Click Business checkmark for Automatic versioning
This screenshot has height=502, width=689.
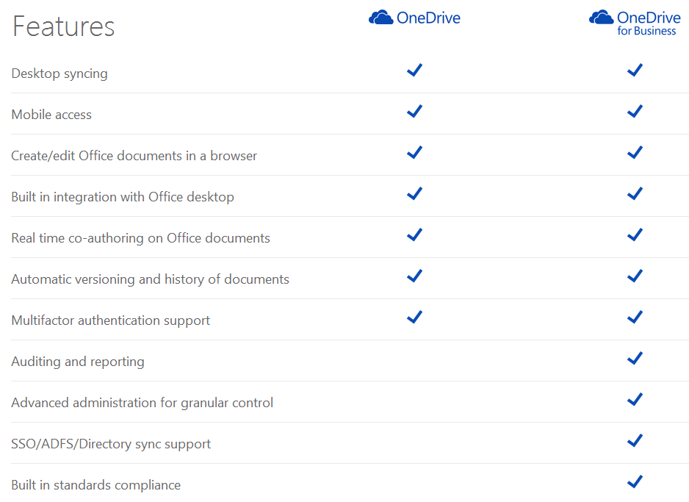(x=635, y=276)
